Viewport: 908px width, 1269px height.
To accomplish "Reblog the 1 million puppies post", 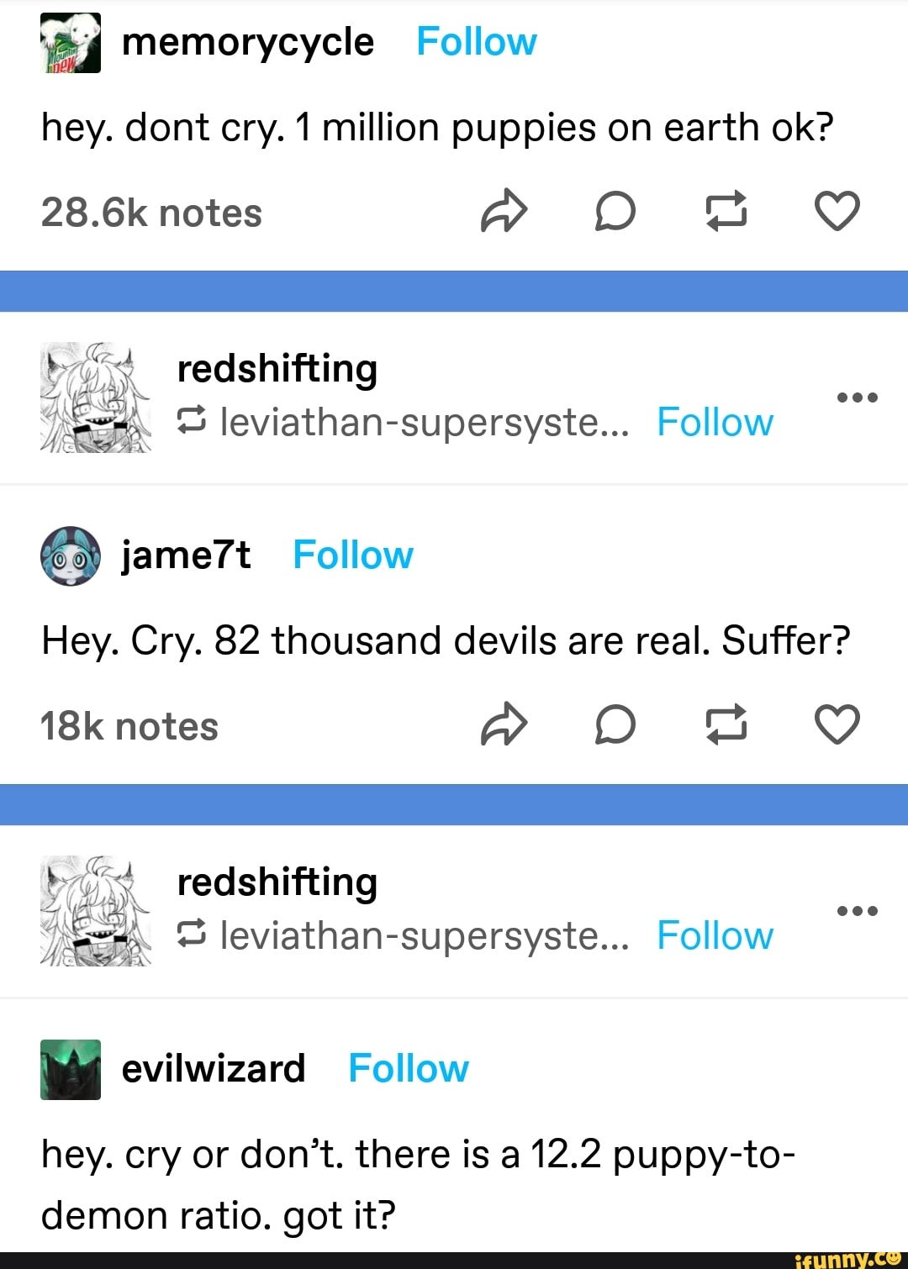I will click(x=726, y=213).
